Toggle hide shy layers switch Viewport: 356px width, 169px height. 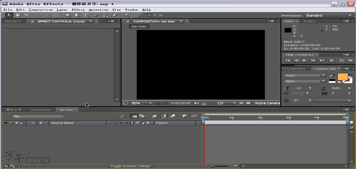click(x=155, y=116)
